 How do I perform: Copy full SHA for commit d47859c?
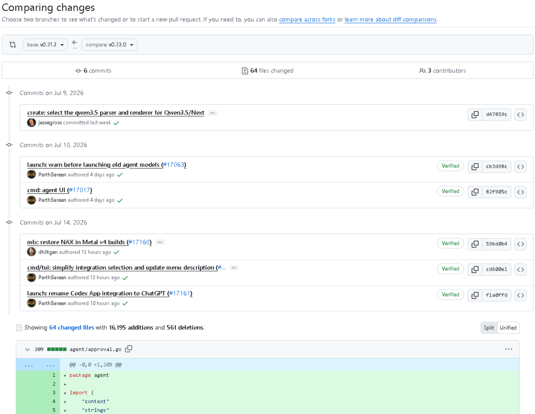coord(475,115)
